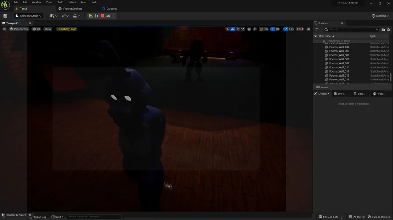
Task: Click the Type column header
Action: click(372, 36)
